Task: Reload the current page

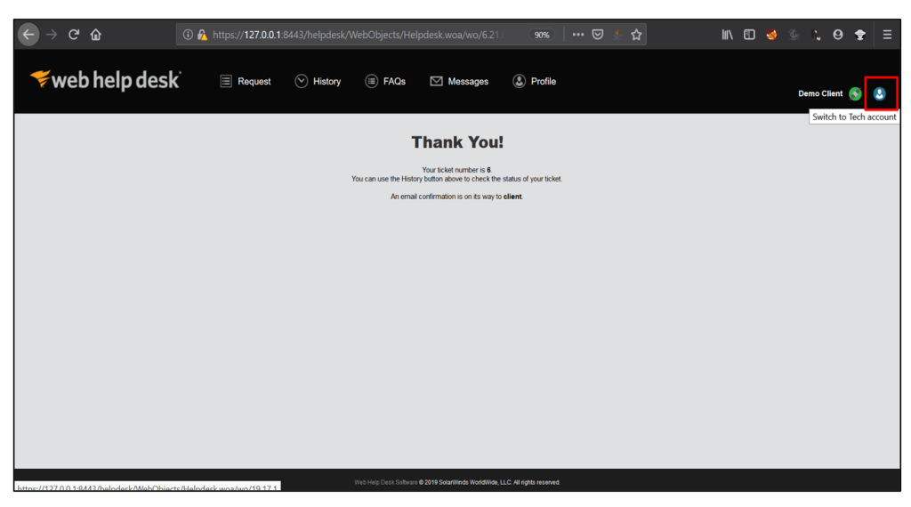Action: (x=74, y=35)
